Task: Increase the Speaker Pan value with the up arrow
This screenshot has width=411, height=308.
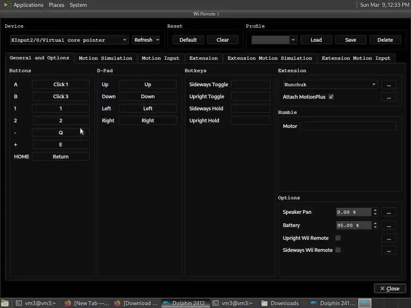Action: [x=375, y=210]
